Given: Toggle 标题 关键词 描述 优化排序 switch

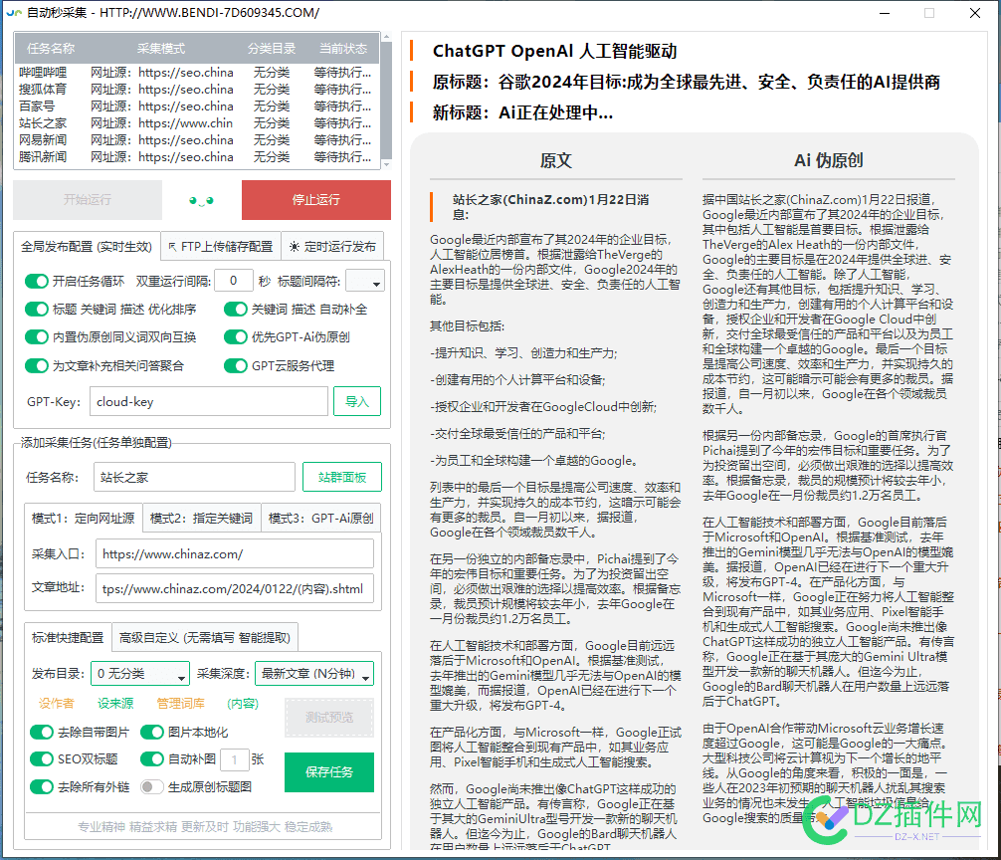Looking at the screenshot, I should [37, 309].
